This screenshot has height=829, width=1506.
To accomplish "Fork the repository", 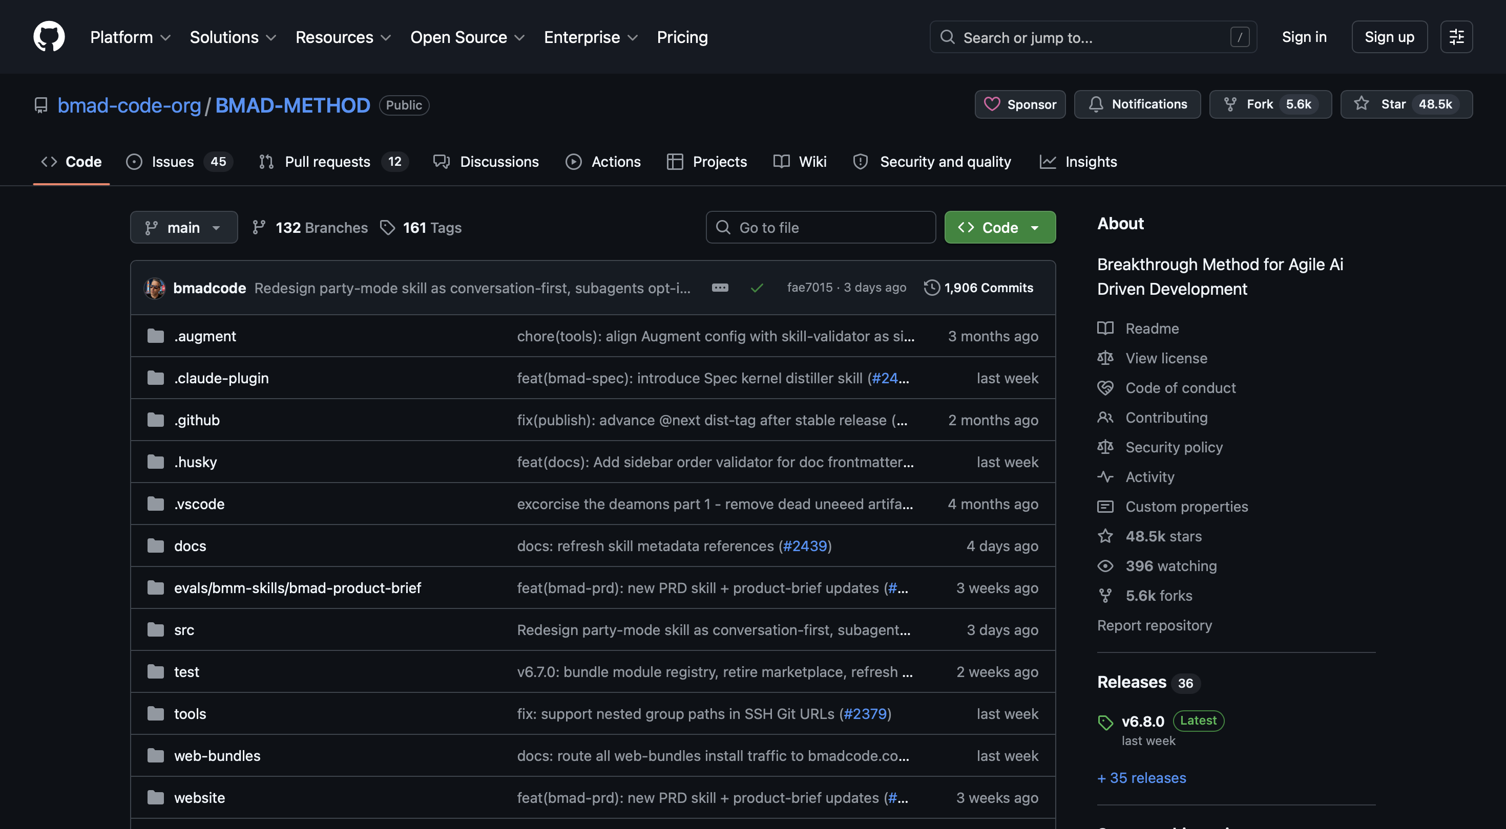I will (x=1270, y=104).
